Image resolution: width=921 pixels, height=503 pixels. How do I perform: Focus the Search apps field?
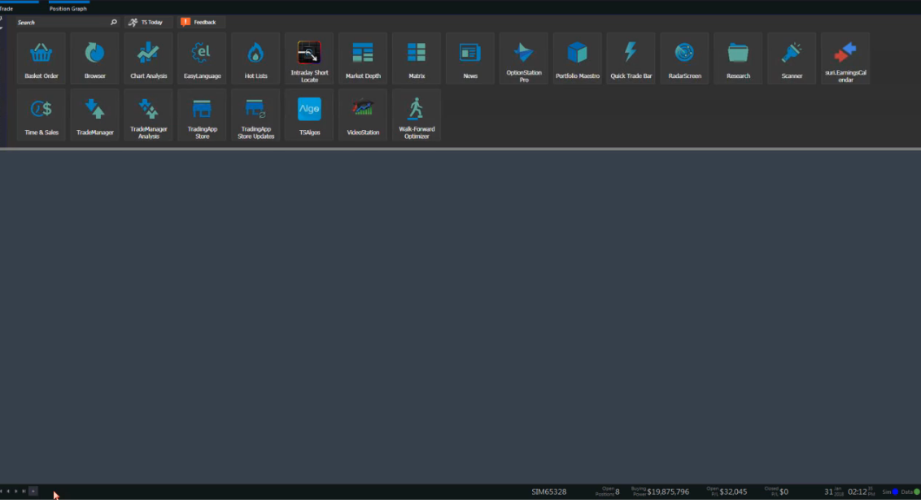pos(67,22)
